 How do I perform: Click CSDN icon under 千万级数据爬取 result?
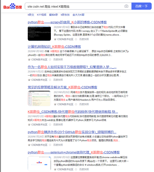[x=29, y=80]
